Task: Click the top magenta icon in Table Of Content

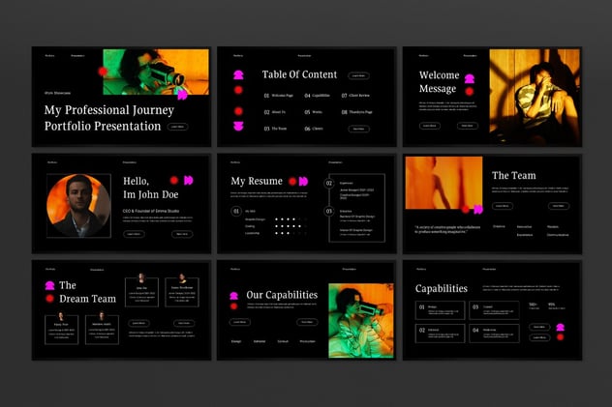Action: point(238,73)
